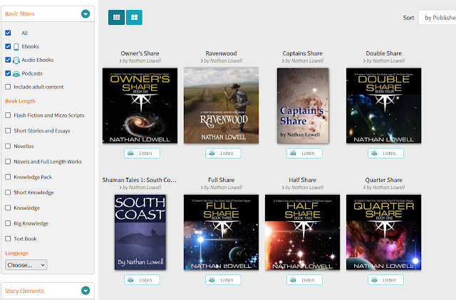Image resolution: width=456 pixels, height=300 pixels.
Task: Open the Ravenwood cover thumbnail
Action: (221, 106)
